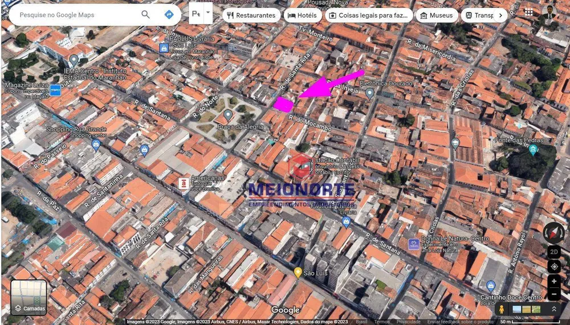This screenshot has height=325, width=570.
Task: Open the IEMA Centro place pin
Action: (74, 60)
